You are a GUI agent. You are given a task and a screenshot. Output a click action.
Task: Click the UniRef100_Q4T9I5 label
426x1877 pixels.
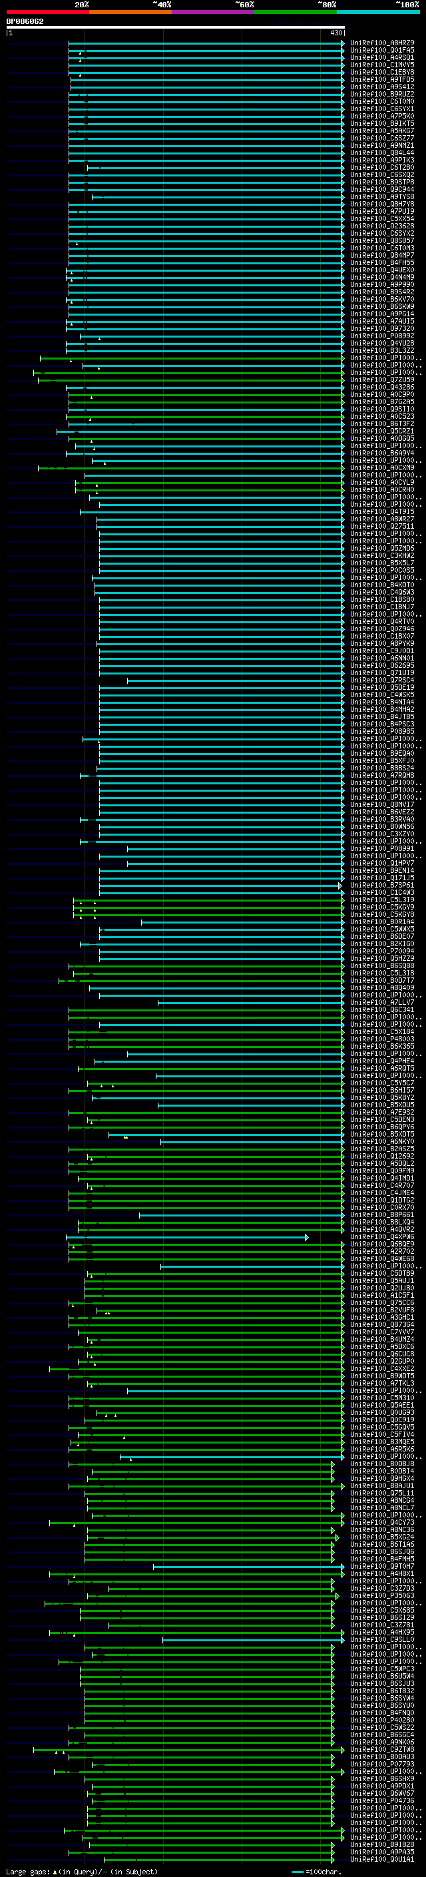click(x=382, y=511)
